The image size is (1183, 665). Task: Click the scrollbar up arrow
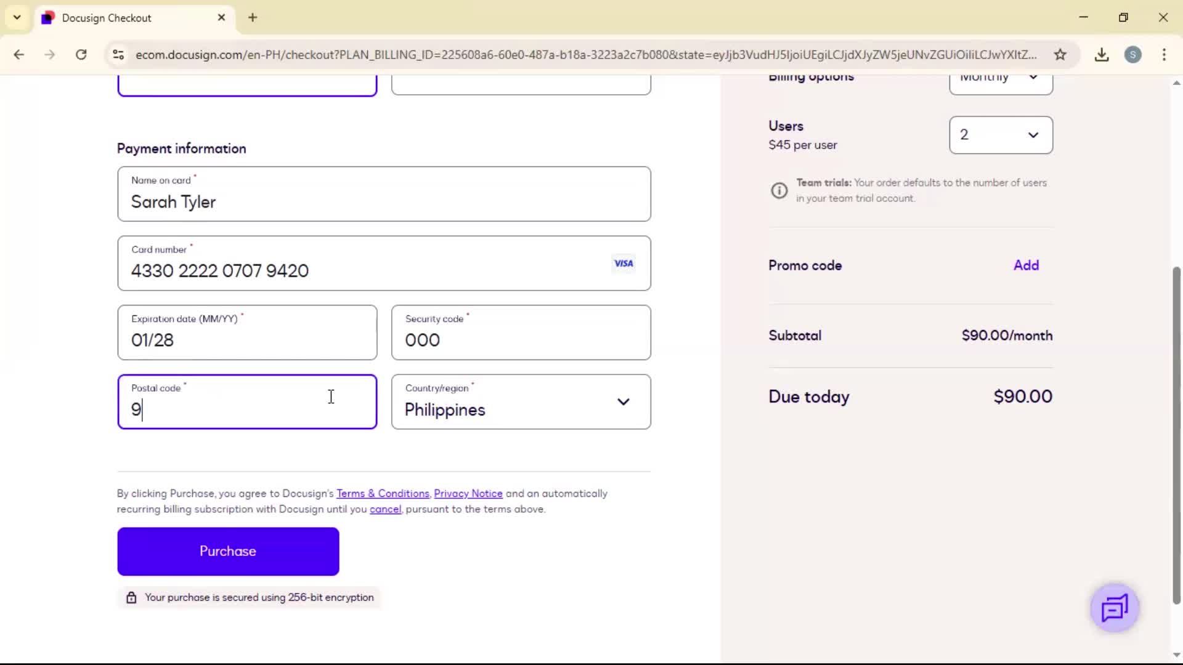point(1176,83)
